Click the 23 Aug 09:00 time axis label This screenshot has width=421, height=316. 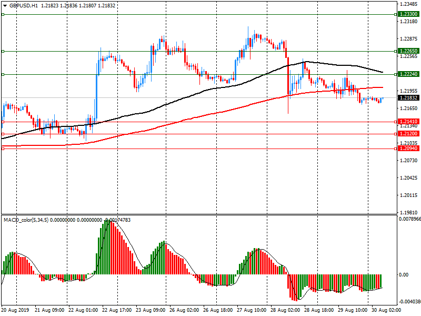pyautogui.click(x=151, y=310)
